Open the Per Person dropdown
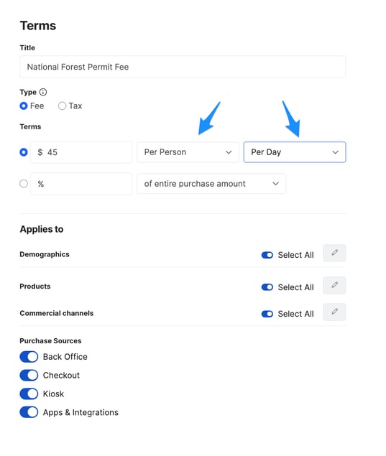This screenshot has width=386, height=456. pyautogui.click(x=188, y=152)
